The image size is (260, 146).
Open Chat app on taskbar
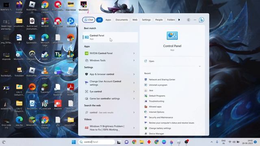126,142
